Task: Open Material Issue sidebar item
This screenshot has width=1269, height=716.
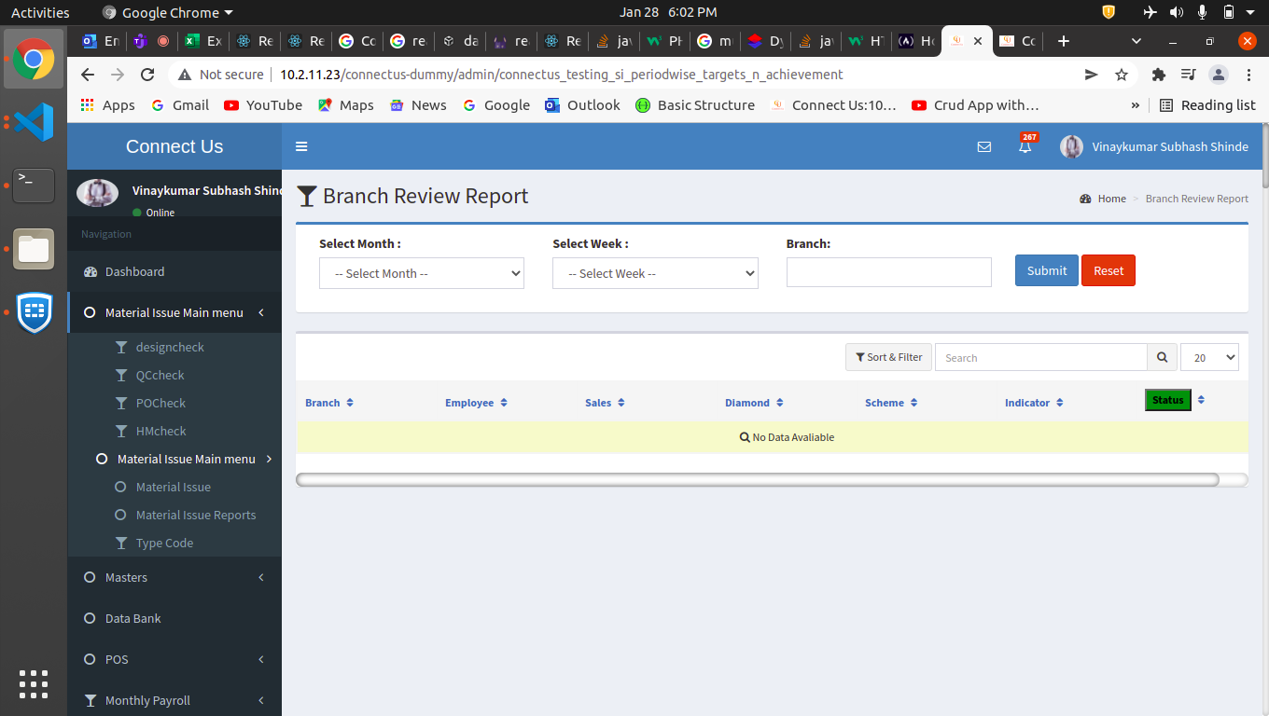Action: coord(174,487)
